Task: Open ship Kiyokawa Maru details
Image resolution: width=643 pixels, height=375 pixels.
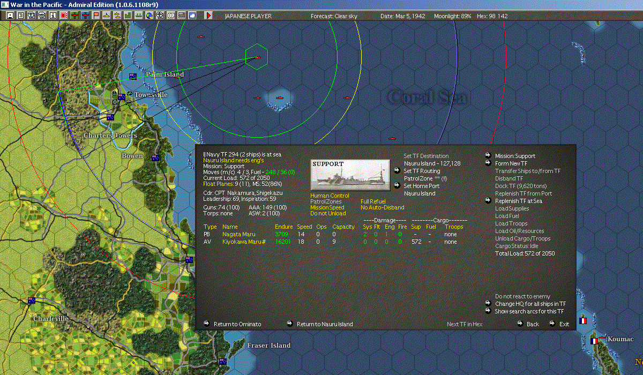Action: 244,242
